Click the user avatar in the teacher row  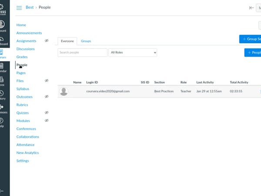point(64,91)
